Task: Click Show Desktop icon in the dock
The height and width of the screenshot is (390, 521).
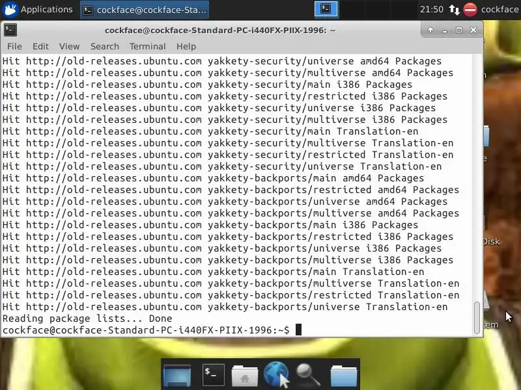Action: [x=177, y=375]
